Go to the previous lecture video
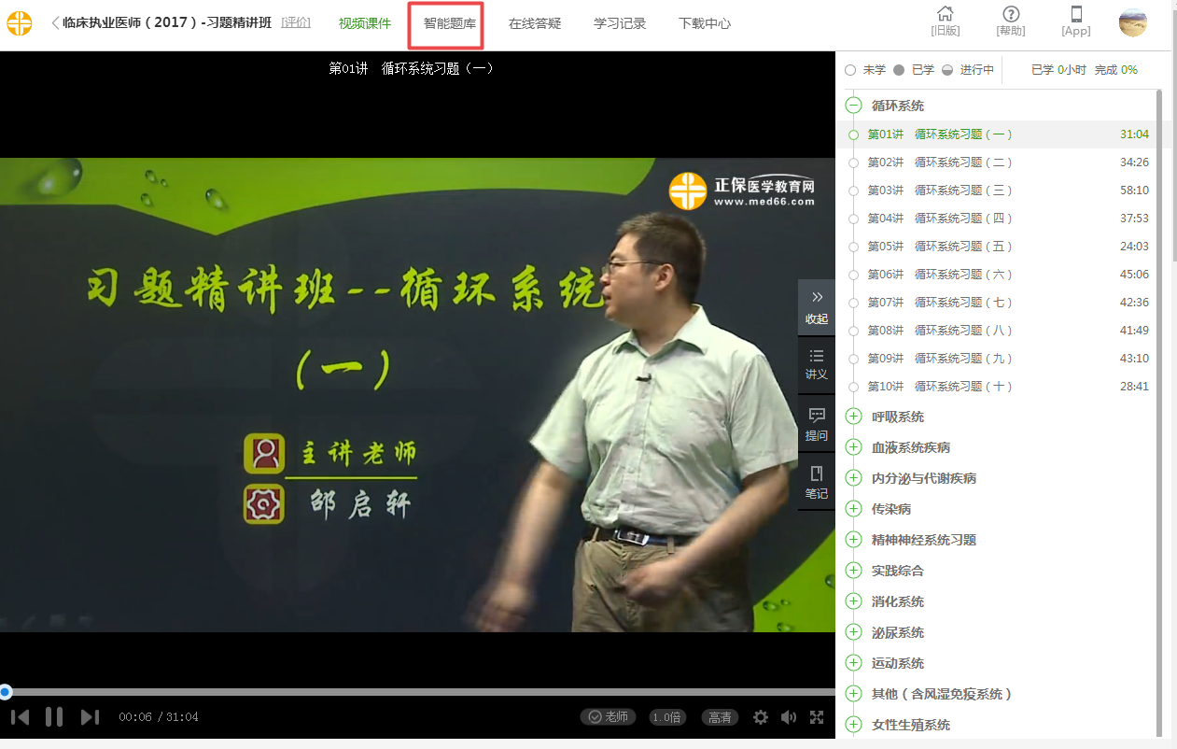The width and height of the screenshot is (1177, 749). coord(20,717)
